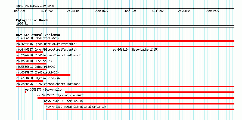The width and height of the screenshot is (242, 120).
Task: Click the 24041200 ruler position
Action: point(18,11)
